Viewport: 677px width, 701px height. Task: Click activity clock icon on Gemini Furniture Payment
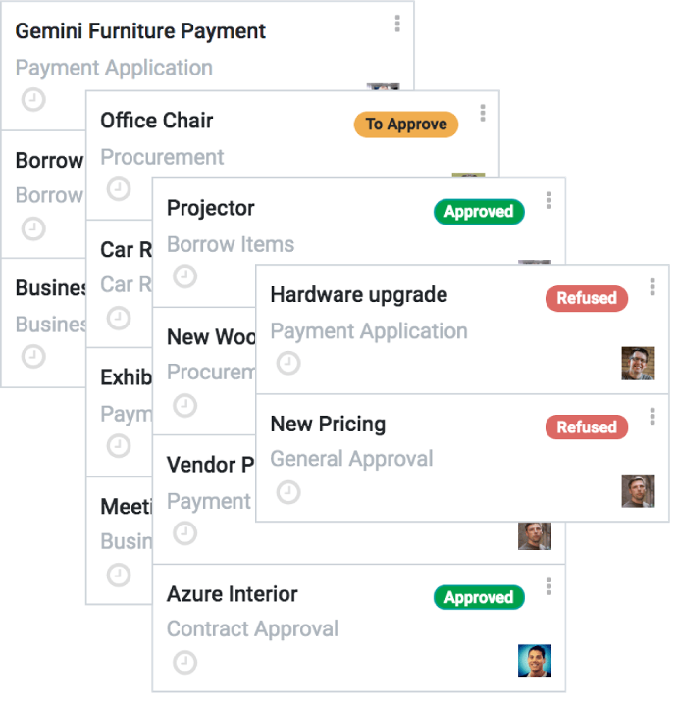tap(33, 99)
